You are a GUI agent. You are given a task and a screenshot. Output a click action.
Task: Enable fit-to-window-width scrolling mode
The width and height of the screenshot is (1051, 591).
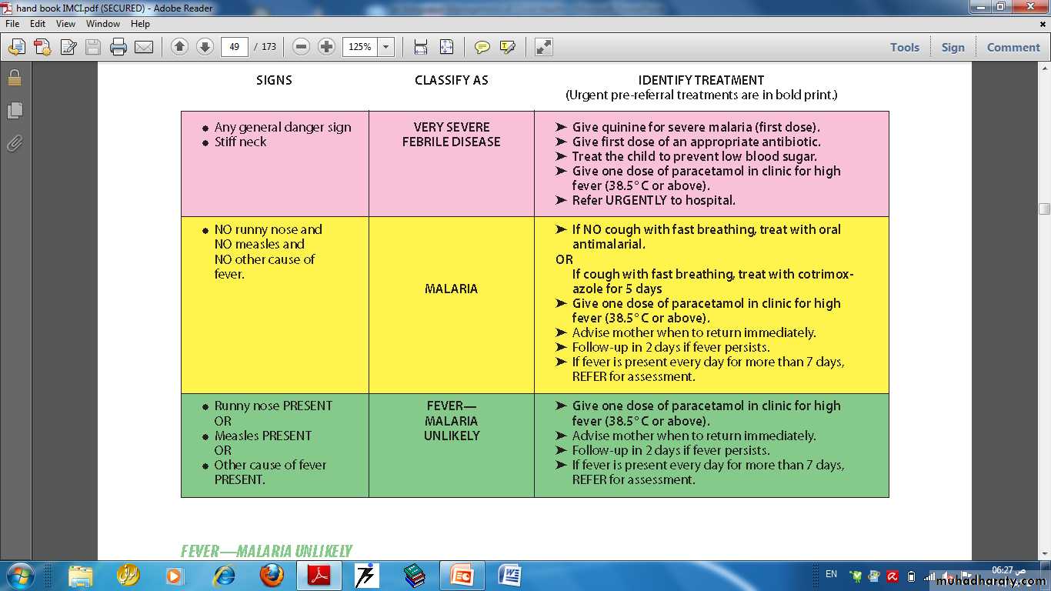pyautogui.click(x=421, y=47)
